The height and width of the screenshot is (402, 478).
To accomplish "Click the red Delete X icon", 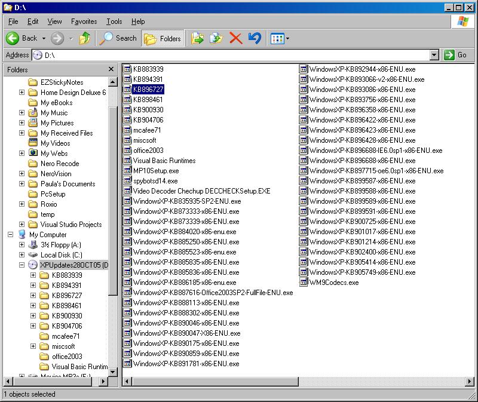I will coord(235,38).
